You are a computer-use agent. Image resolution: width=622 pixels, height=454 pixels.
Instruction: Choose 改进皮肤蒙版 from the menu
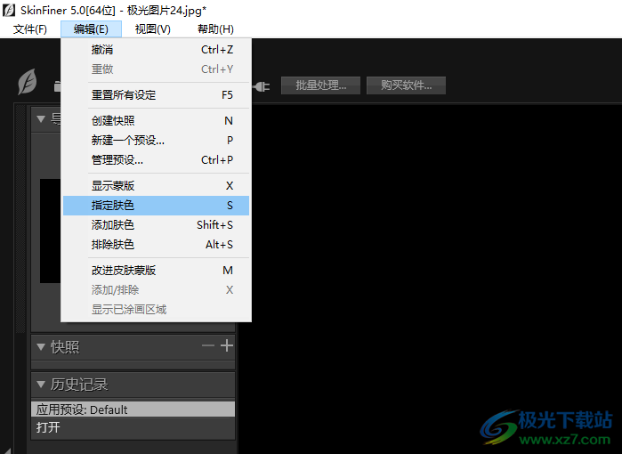point(156,271)
